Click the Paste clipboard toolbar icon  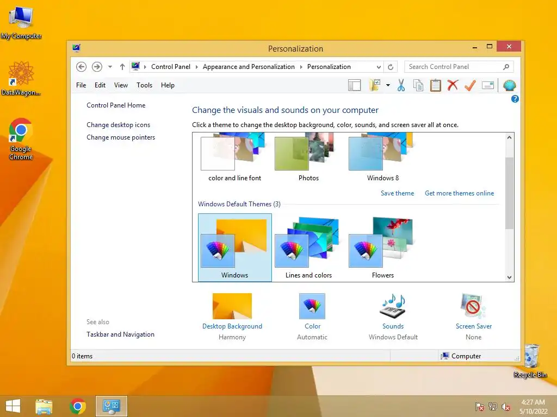point(436,85)
